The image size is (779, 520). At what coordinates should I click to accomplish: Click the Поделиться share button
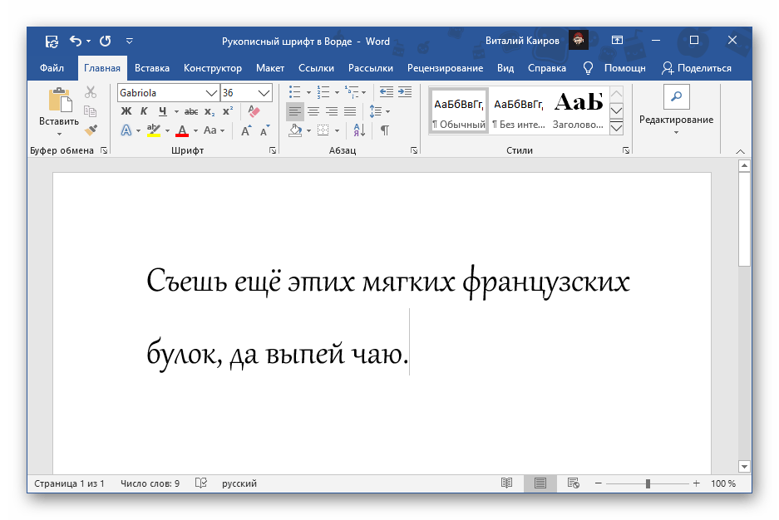[x=697, y=68]
